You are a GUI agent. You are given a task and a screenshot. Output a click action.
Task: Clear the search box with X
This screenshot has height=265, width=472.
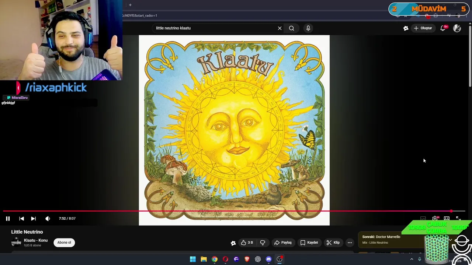tap(280, 28)
